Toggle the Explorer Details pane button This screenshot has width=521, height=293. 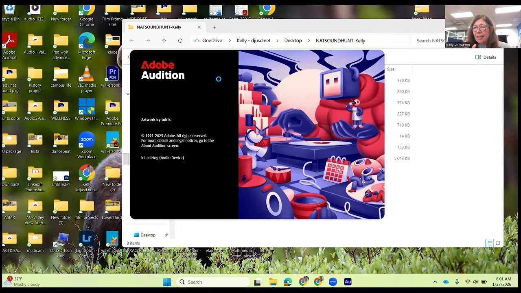[x=486, y=57]
